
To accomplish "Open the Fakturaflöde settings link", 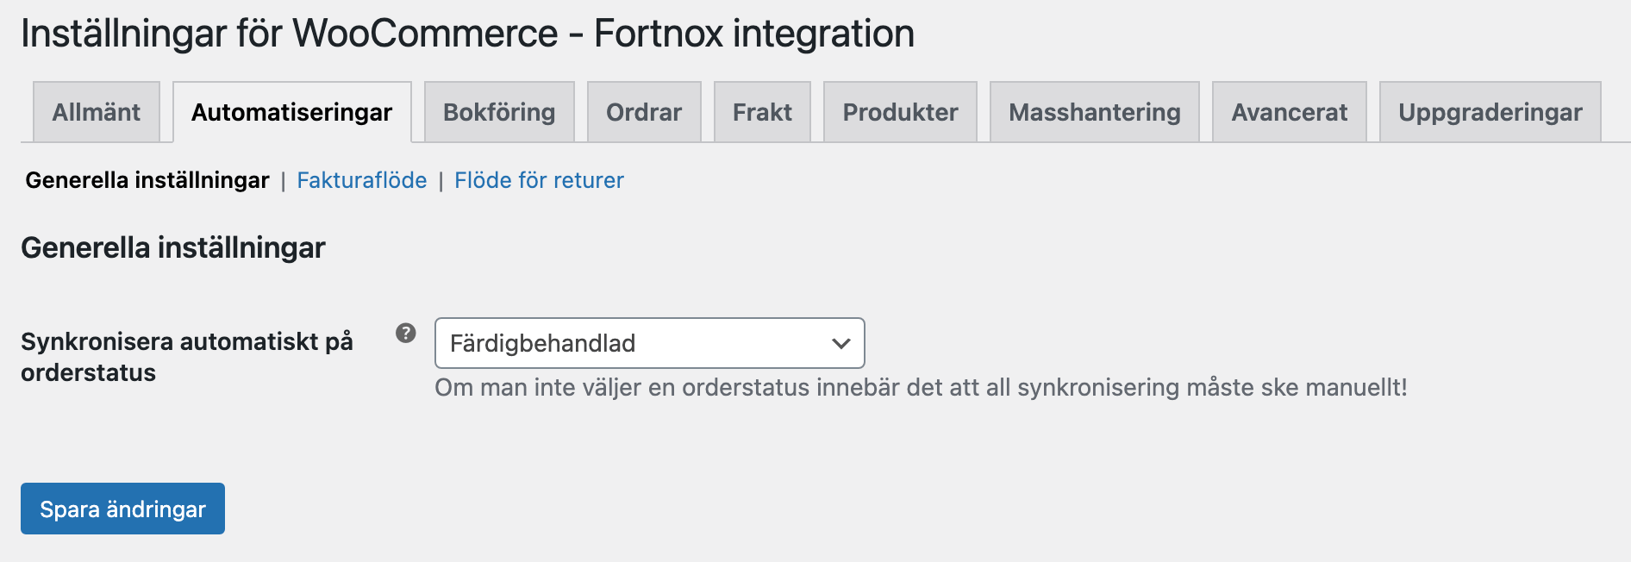I will [361, 180].
